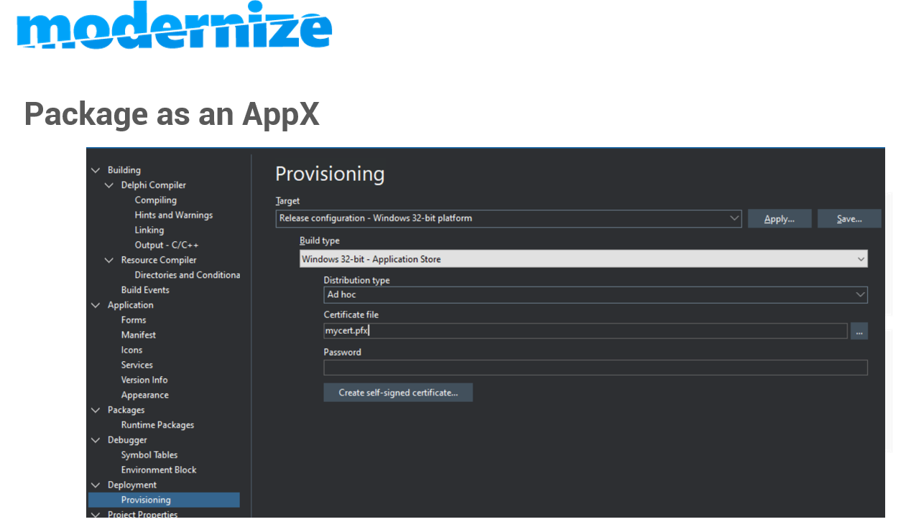Viewport: 906px width, 532px height.
Task: Collapse the Application section
Action: click(96, 304)
